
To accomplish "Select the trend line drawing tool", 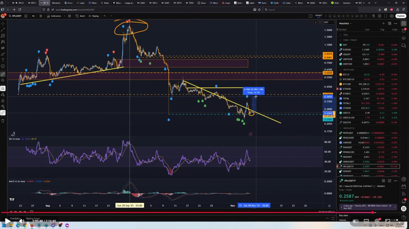I will click(x=3, y=30).
